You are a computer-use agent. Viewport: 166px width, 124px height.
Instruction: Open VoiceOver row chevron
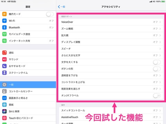160,22
